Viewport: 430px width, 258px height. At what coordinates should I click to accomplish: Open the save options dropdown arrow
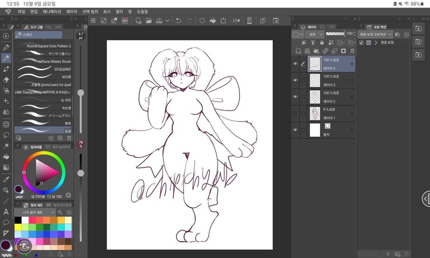[x=167, y=21]
